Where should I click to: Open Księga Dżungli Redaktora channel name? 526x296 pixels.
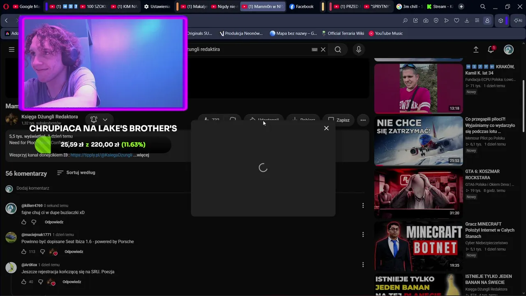49,117
